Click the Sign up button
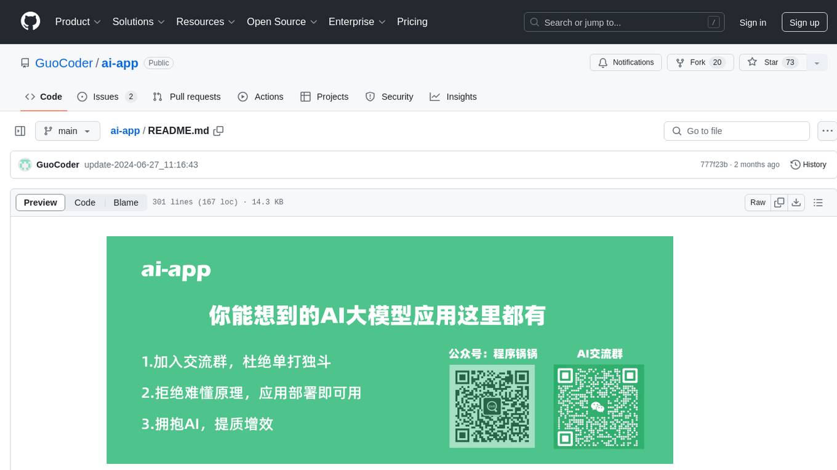 [x=804, y=22]
